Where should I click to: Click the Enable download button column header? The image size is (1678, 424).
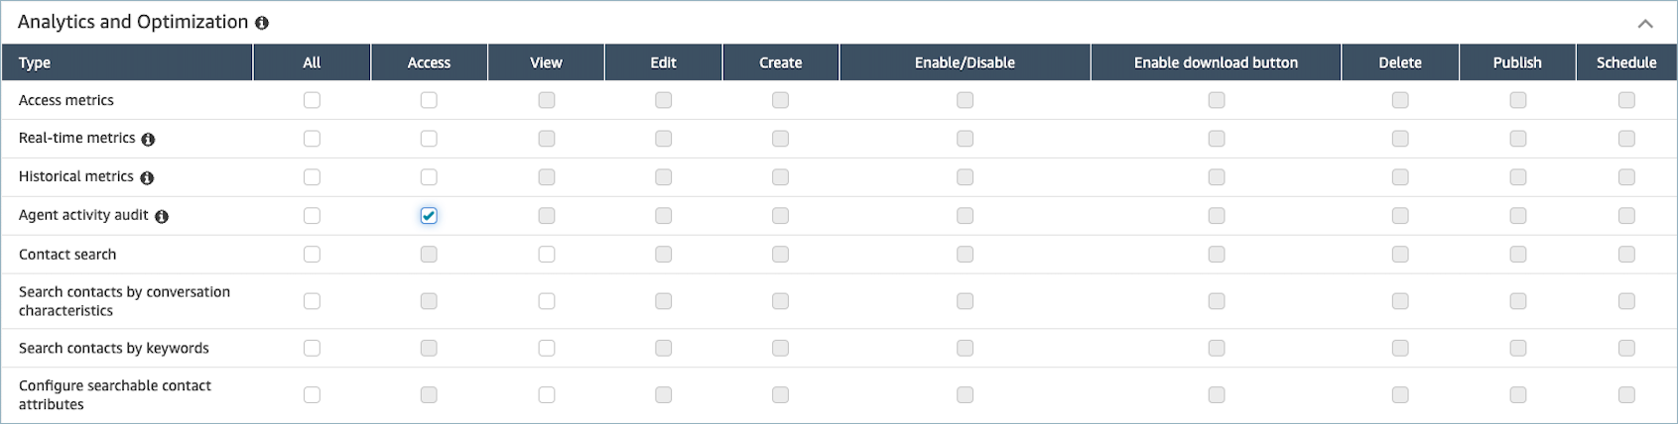coord(1216,62)
